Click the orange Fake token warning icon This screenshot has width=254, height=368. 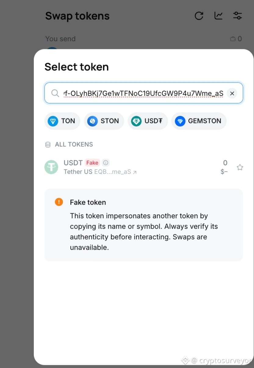(59, 202)
